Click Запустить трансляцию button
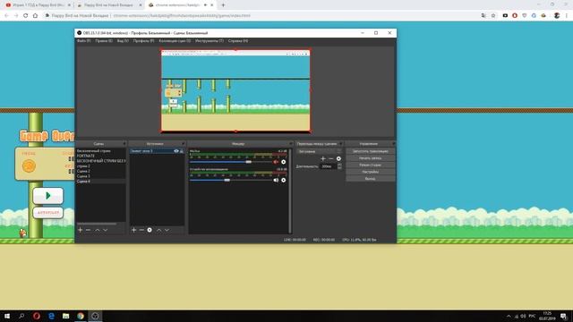 click(370, 151)
